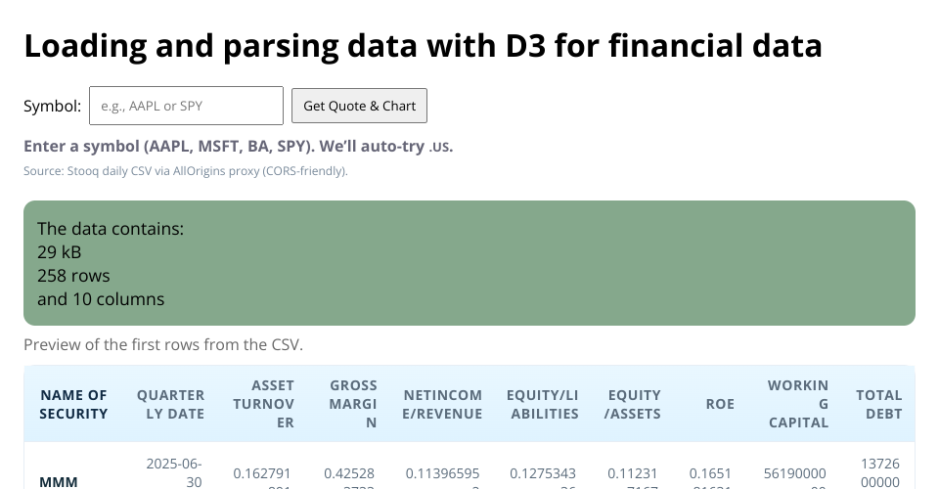This screenshot has width=939, height=489.
Task: Select the Working Capital column header
Action: pyautogui.click(x=797, y=404)
